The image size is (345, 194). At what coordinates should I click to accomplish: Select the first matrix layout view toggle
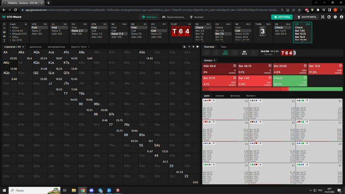(x=184, y=47)
